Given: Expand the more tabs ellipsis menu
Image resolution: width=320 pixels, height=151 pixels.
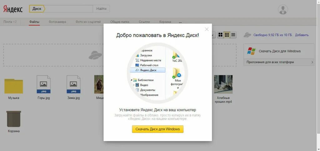Looking at the screenshot, I should [180, 22].
